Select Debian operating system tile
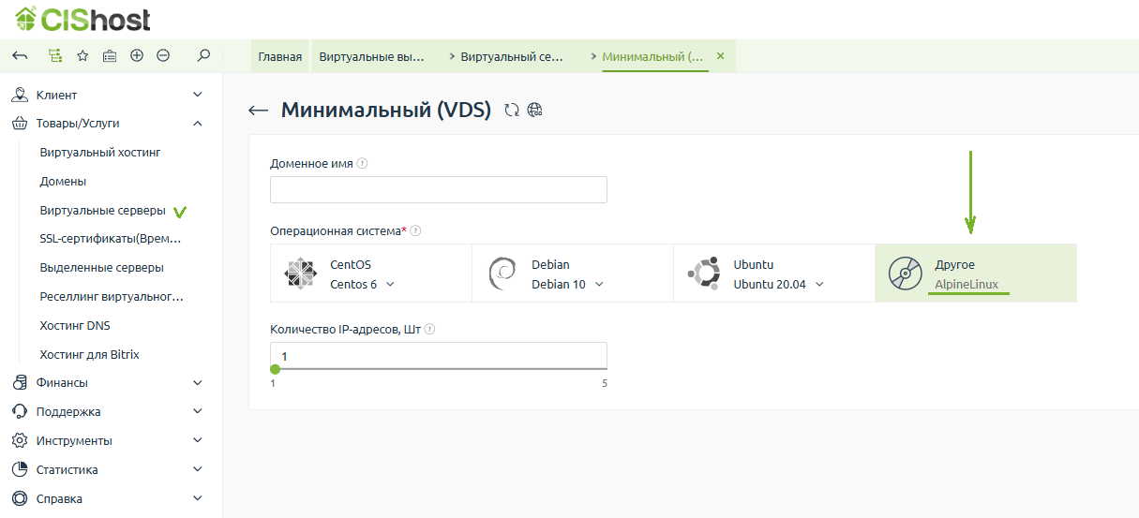1139x518 pixels. 572,274
